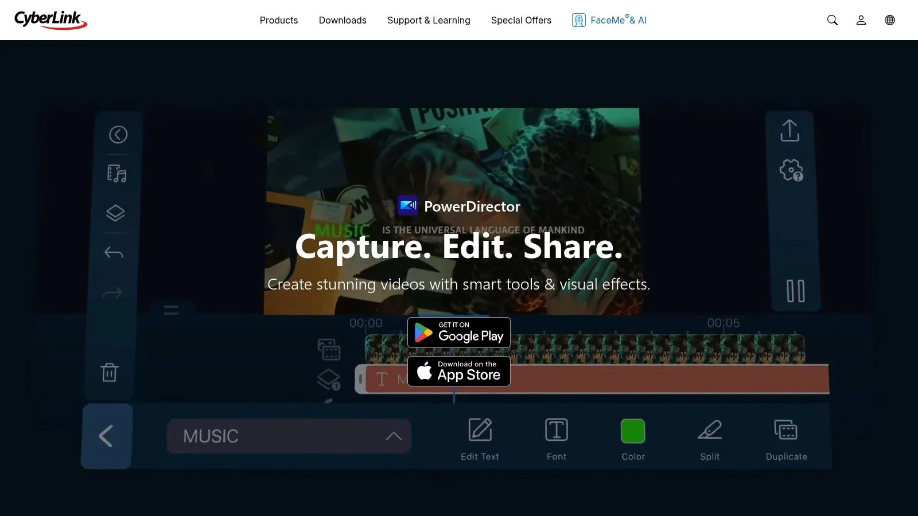918x516 pixels.
Task: Click the 00:00 timeline marker
Action: [x=366, y=323]
